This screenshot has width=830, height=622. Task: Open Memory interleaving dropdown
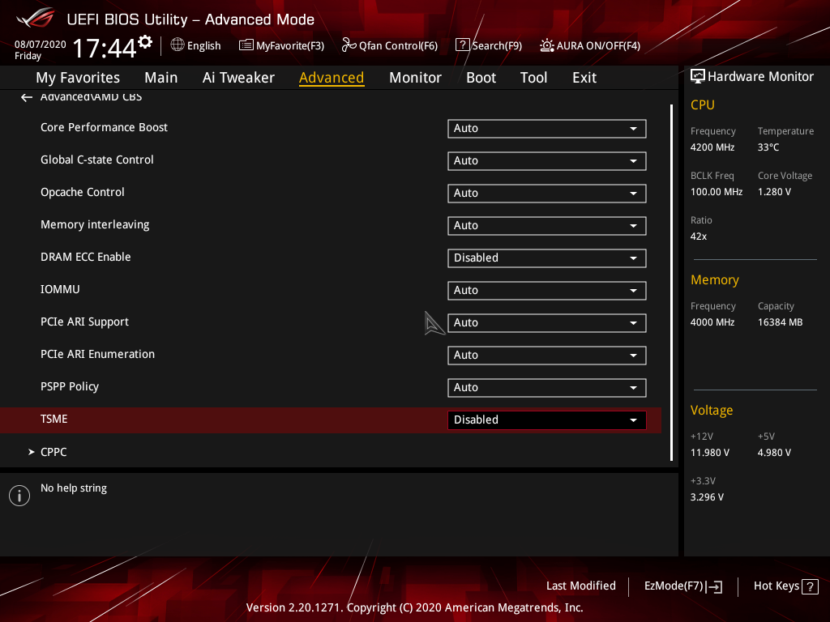pyautogui.click(x=547, y=226)
